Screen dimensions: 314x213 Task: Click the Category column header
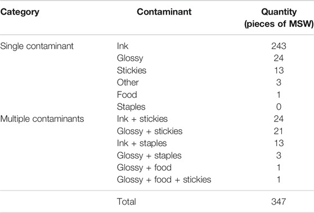pos(20,12)
